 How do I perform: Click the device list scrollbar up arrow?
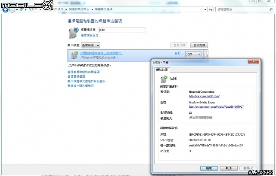[206, 52]
